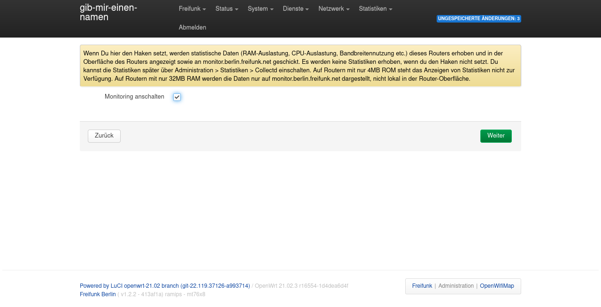Open the OpenWifiMap footer link

coord(497,286)
